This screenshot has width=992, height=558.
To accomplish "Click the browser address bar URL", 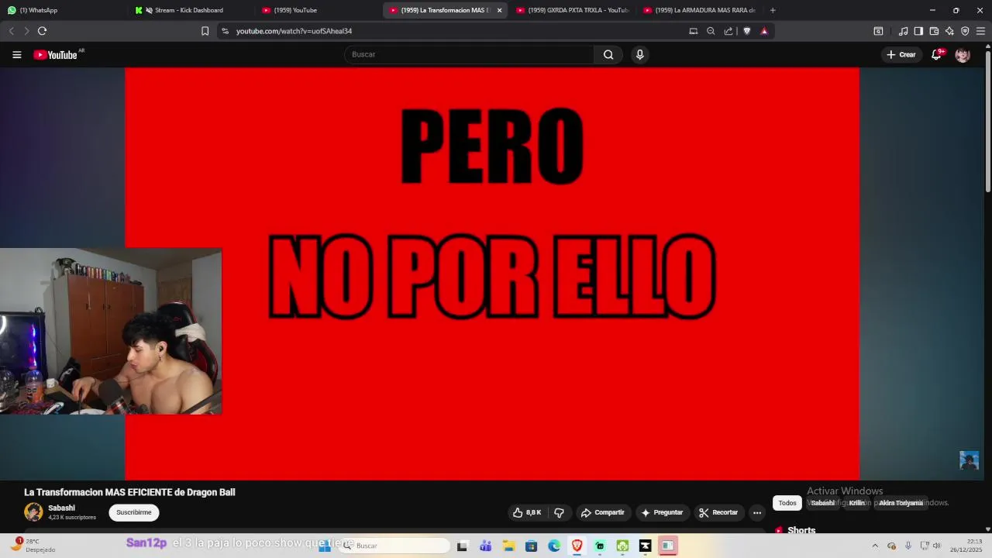I will (294, 31).
